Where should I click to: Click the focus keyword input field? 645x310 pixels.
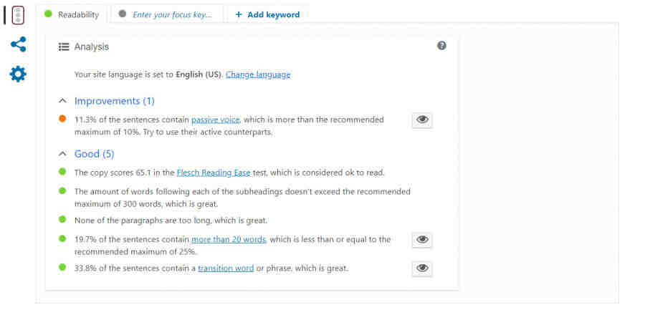(x=172, y=14)
